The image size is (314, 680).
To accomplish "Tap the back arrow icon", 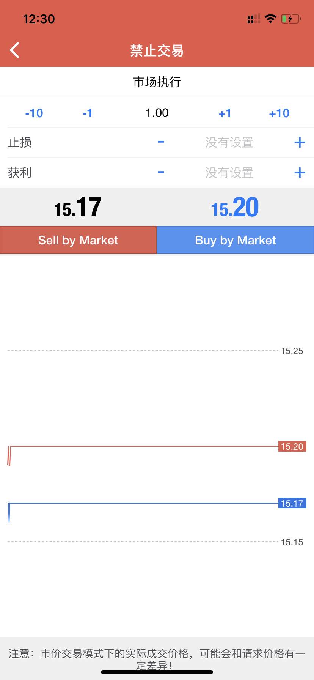I will click(14, 50).
